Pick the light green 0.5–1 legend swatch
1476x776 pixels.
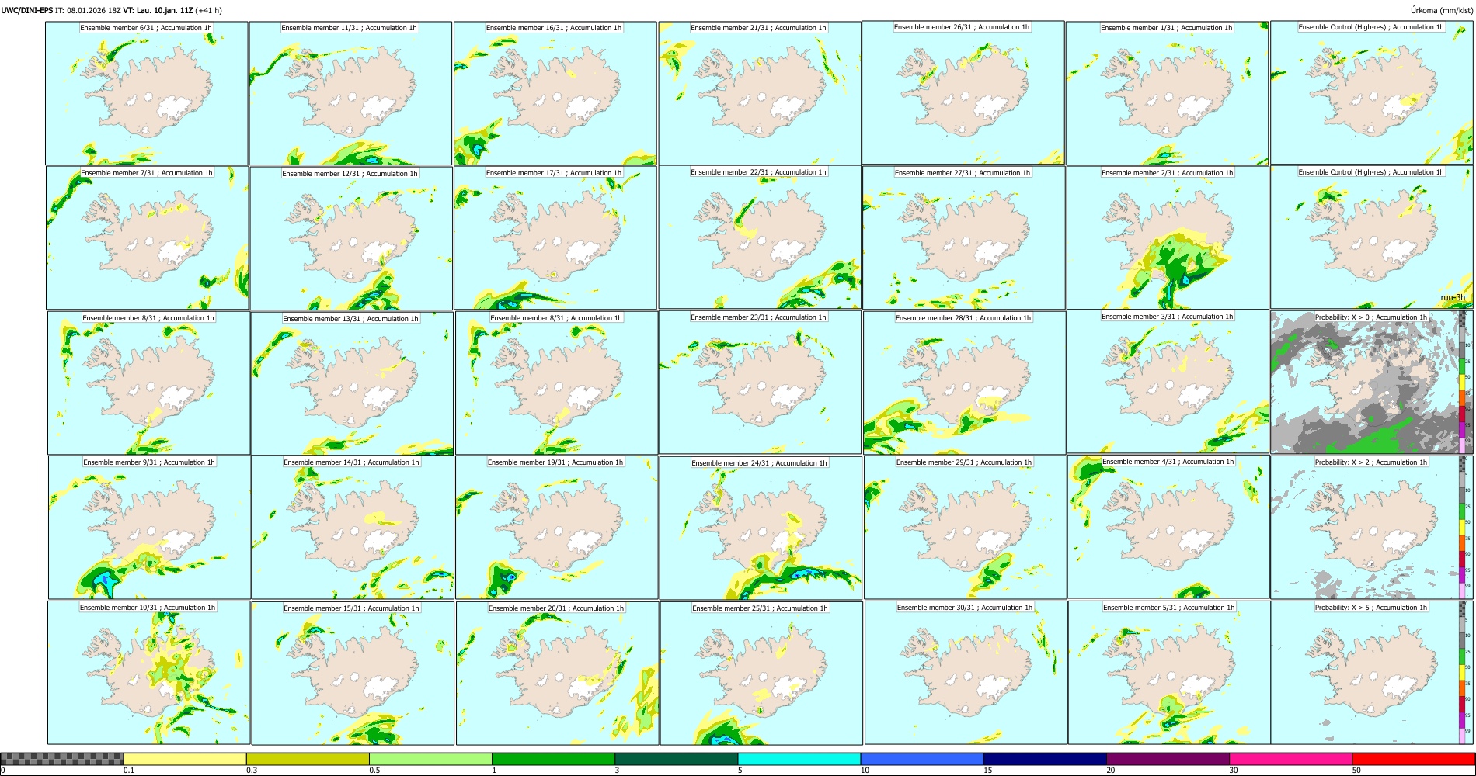tap(430, 759)
